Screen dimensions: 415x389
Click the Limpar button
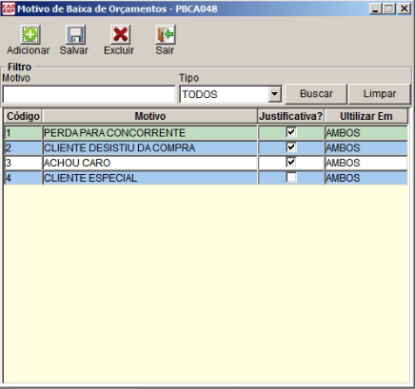click(380, 94)
